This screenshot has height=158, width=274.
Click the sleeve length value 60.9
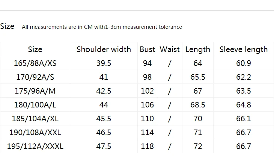[x=244, y=63]
